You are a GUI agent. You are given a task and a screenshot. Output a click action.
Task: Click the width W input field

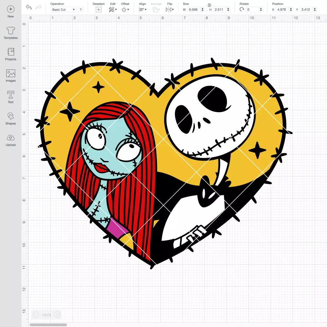pyautogui.click(x=194, y=9)
